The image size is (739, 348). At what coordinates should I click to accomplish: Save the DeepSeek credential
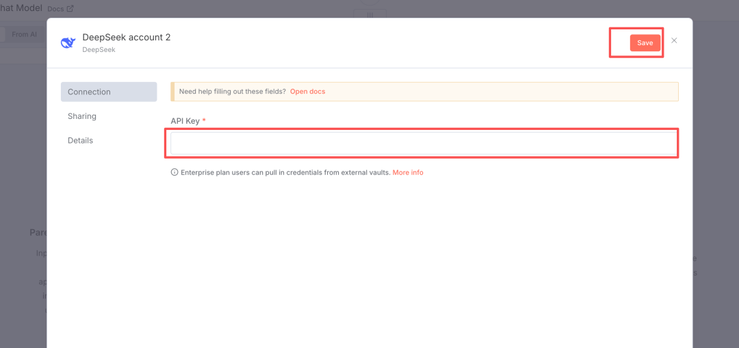(645, 43)
